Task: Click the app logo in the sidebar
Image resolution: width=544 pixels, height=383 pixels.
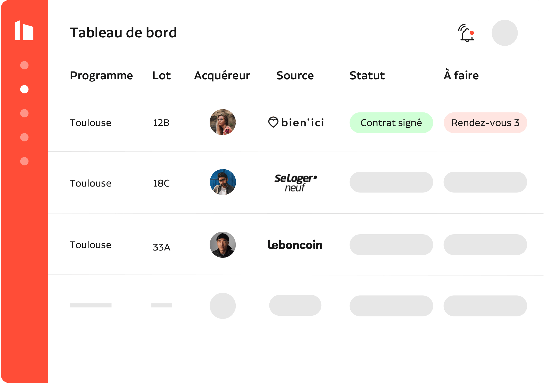Action: pos(24,31)
